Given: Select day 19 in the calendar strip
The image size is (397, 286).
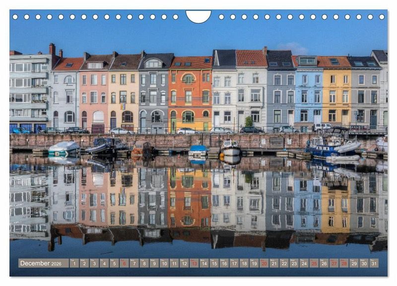Looking at the screenshot, I should click(x=254, y=263).
